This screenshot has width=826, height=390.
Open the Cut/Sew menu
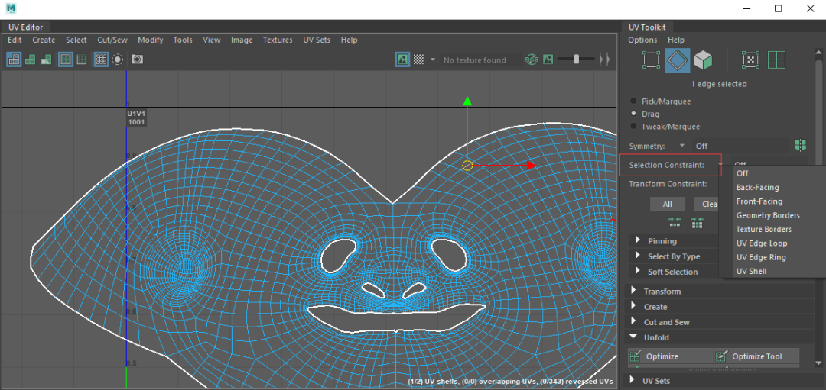(112, 40)
